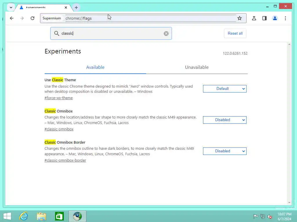Follow the #classic-omnibox-border link

pyautogui.click(x=65, y=160)
